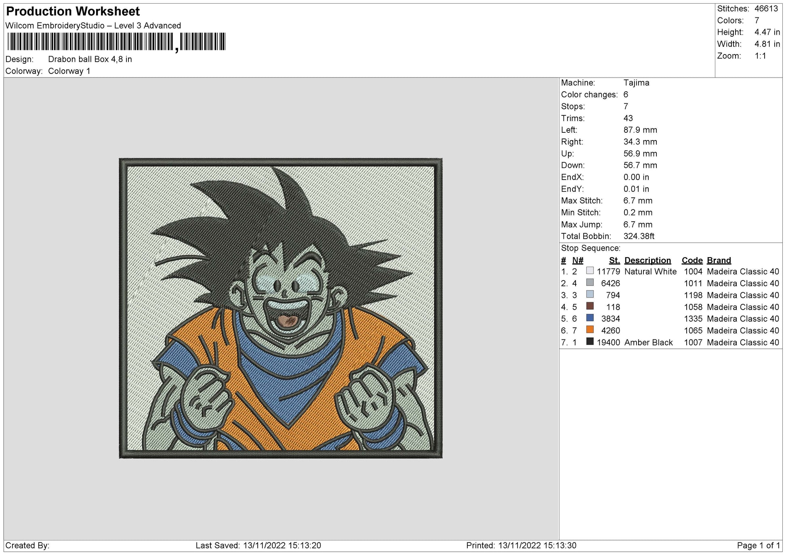The height and width of the screenshot is (555, 786).
Task: Click the light blue 1198 thread swatch
Action: (590, 294)
